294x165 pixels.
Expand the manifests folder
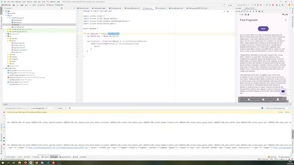tap(6, 13)
